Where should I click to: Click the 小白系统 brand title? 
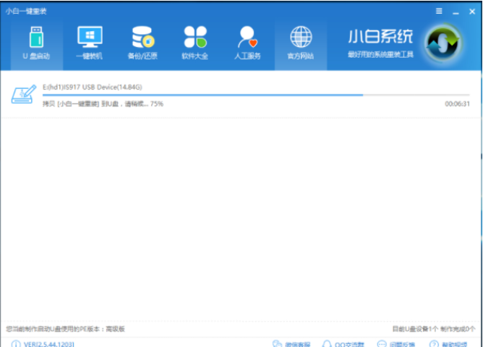point(380,37)
